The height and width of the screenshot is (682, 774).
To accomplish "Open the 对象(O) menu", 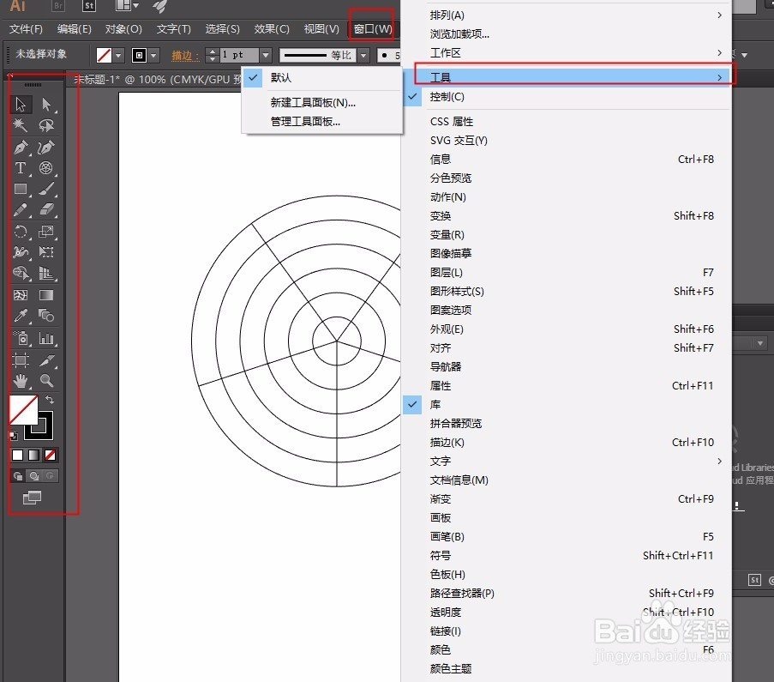I will (123, 29).
